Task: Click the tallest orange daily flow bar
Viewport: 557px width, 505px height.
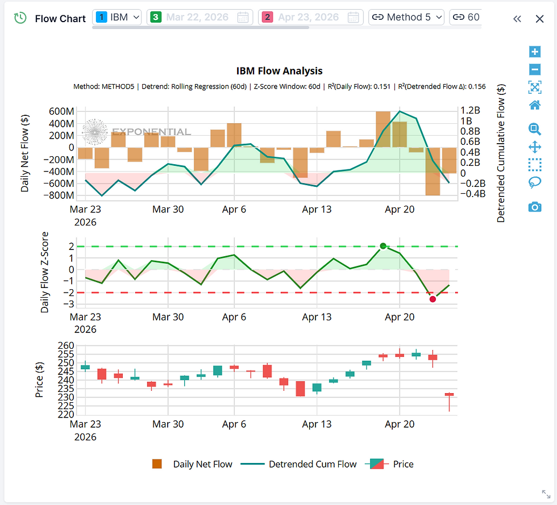Action: click(433, 171)
